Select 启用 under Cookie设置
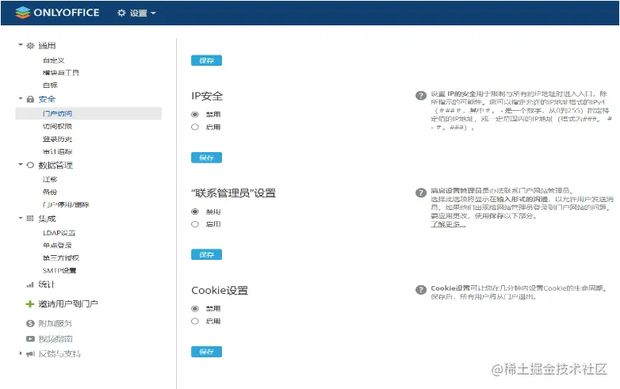This screenshot has height=389, width=620. pyautogui.click(x=195, y=322)
